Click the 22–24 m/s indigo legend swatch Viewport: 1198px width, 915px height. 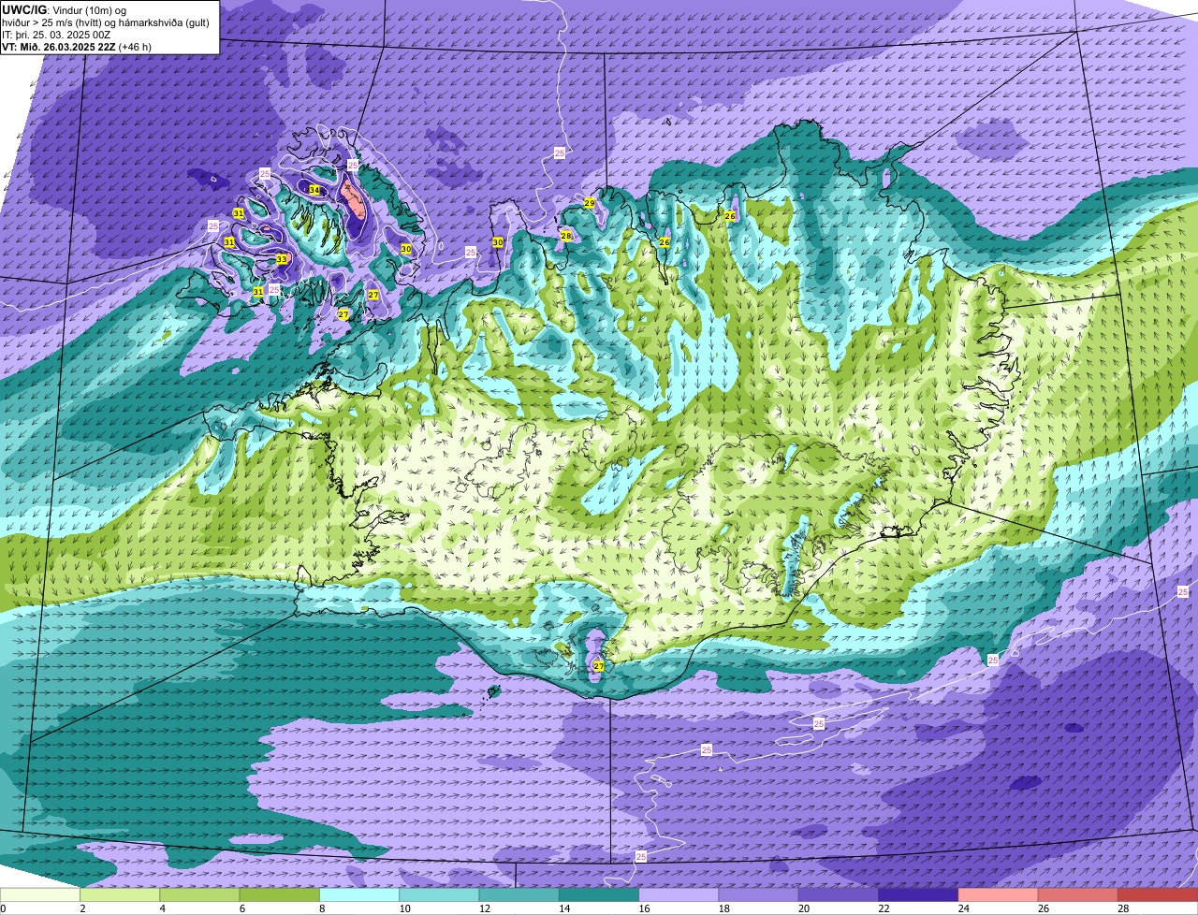coord(918,895)
